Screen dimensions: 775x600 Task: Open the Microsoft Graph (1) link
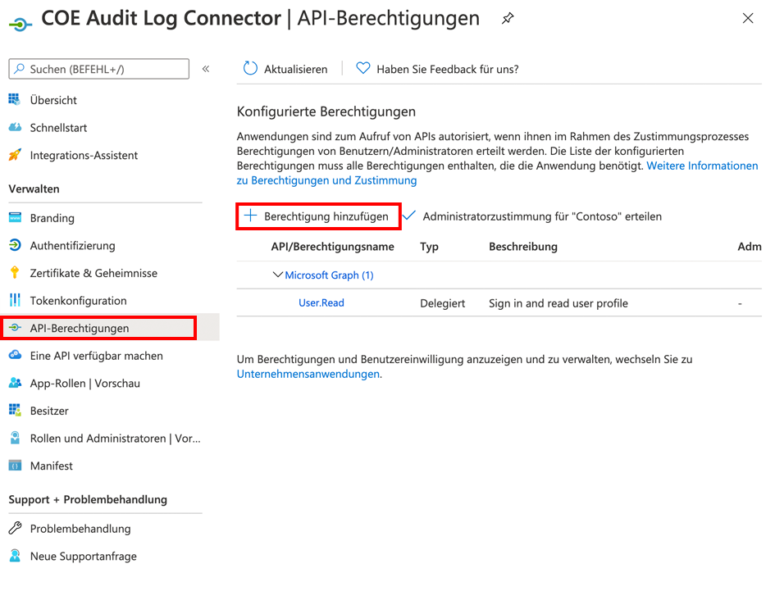[329, 275]
